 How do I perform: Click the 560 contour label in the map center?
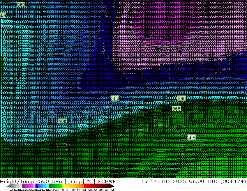click(x=115, y=98)
